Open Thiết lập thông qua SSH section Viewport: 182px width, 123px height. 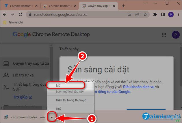tap(25, 87)
